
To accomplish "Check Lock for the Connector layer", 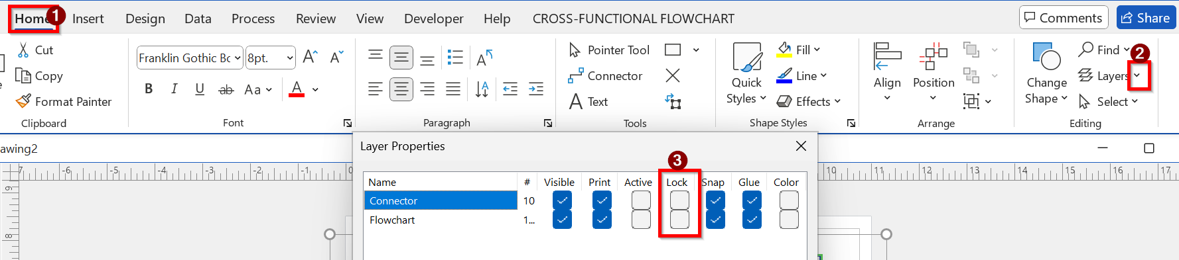I will click(x=679, y=200).
